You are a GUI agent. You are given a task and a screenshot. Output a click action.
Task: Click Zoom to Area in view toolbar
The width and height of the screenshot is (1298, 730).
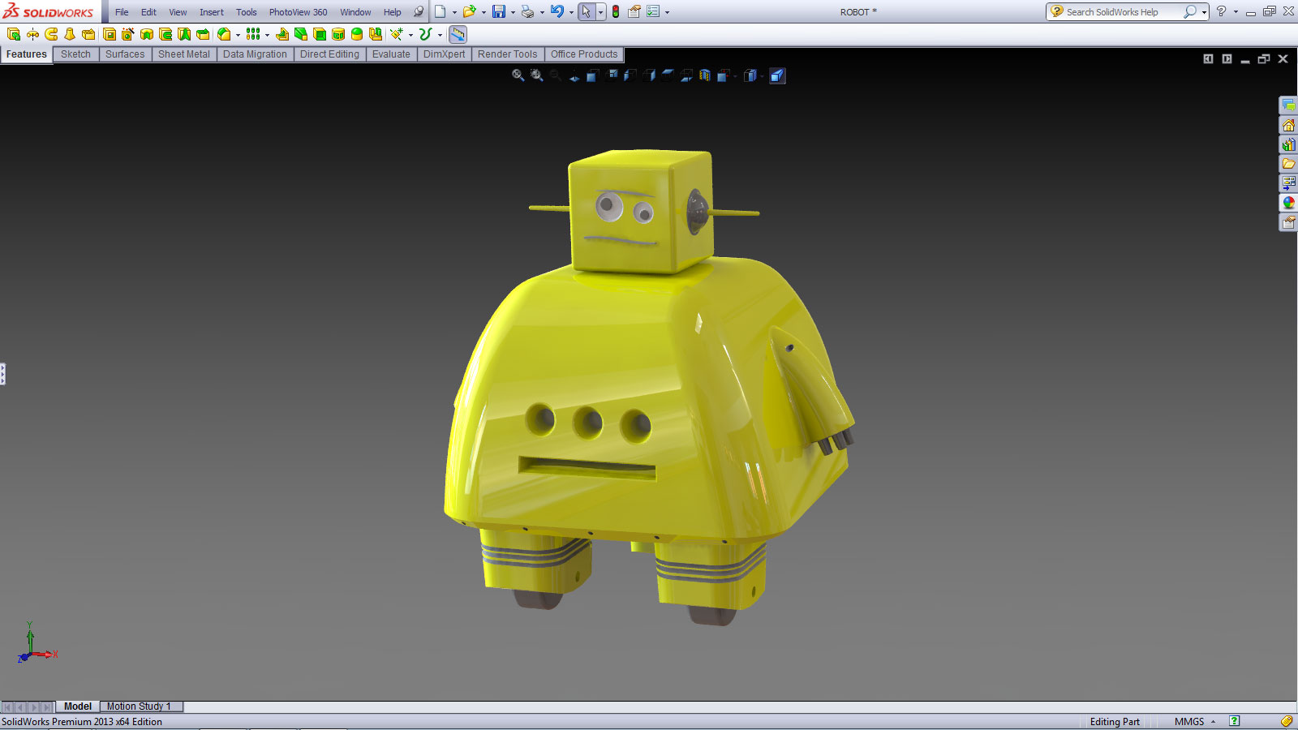536,75
